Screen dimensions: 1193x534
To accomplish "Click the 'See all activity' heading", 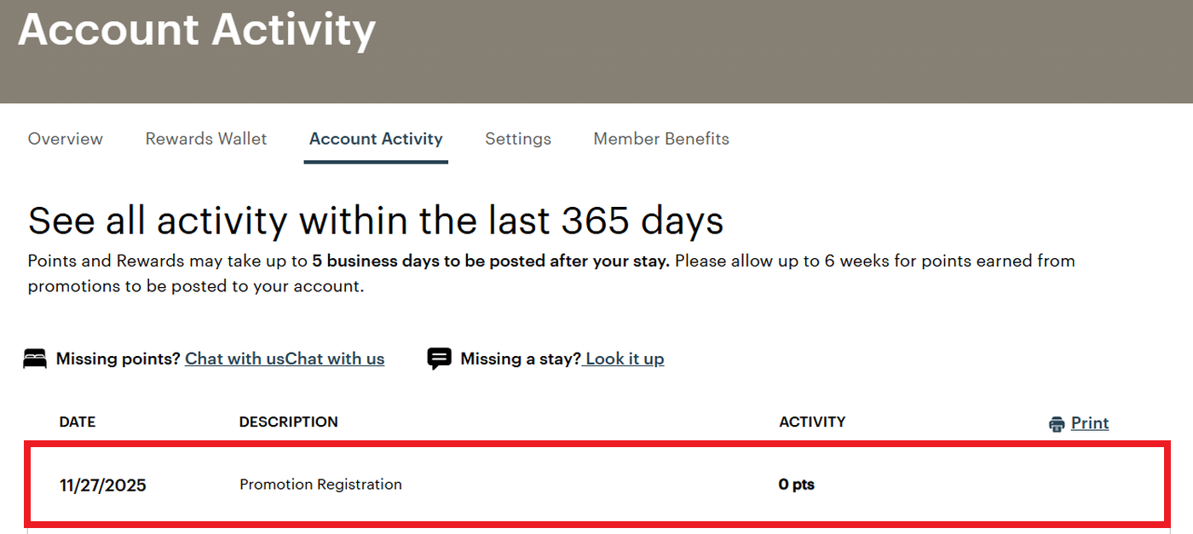I will tap(376, 221).
